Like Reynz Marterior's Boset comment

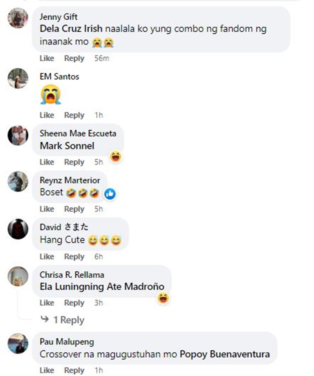coord(47,209)
